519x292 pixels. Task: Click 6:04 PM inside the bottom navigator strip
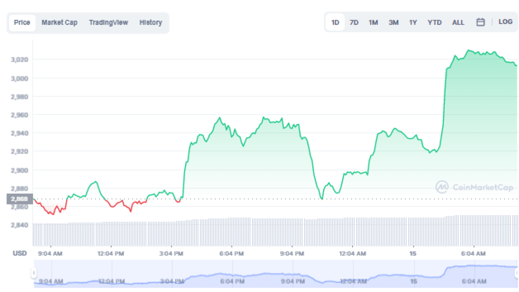[x=232, y=281]
